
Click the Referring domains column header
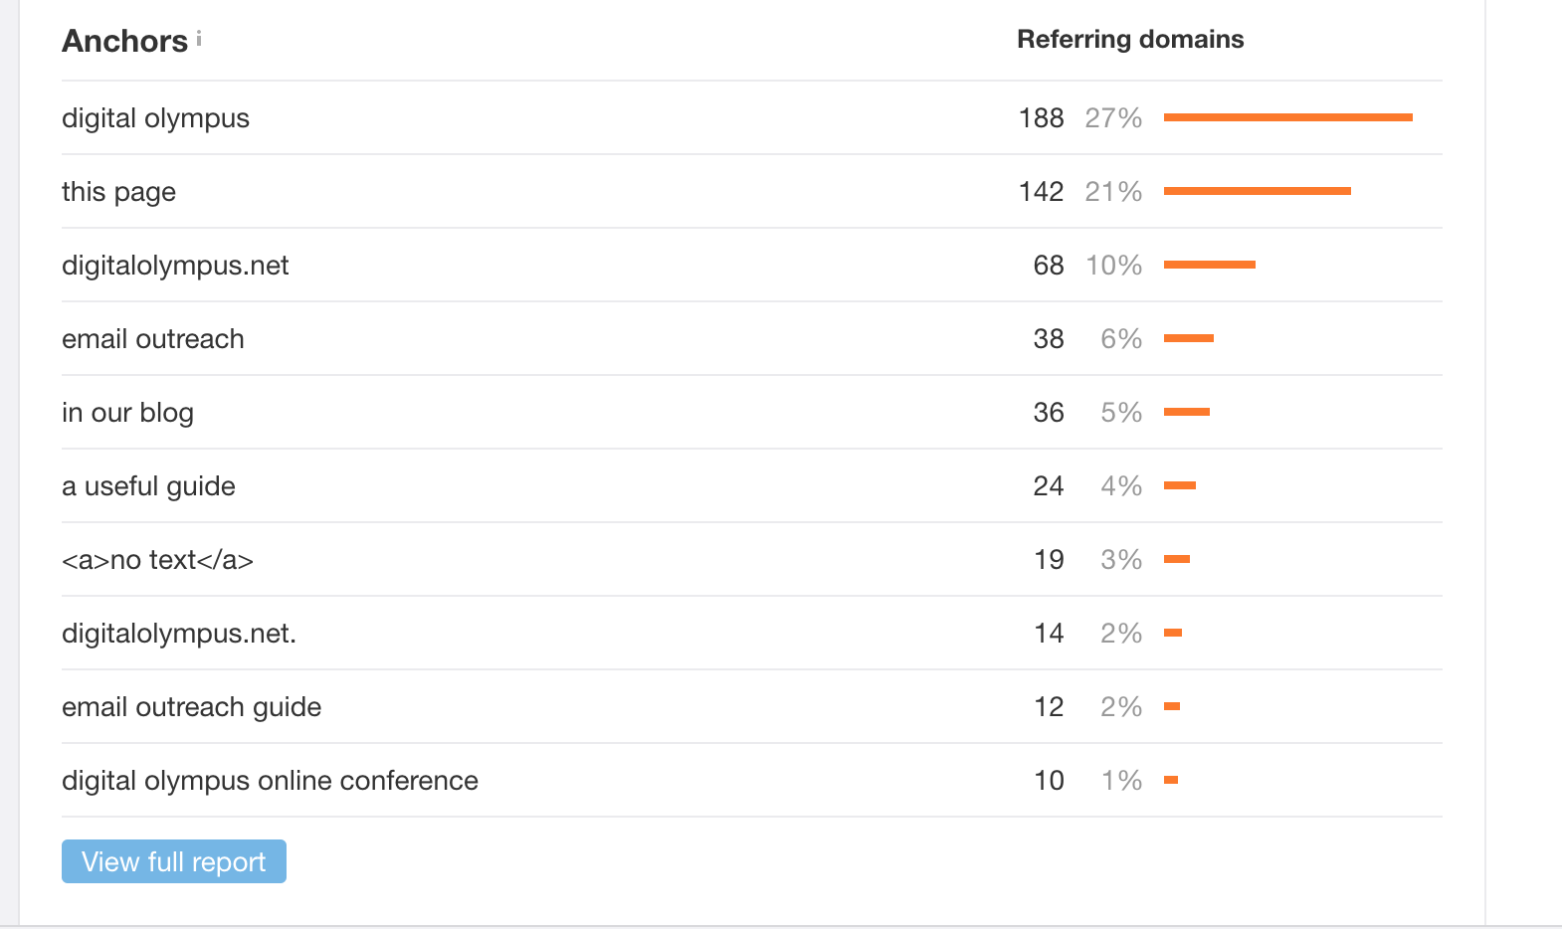click(x=1130, y=39)
